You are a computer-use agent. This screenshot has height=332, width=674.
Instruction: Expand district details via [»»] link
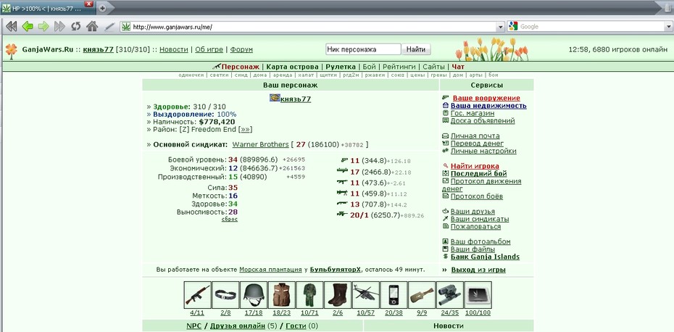(x=246, y=130)
